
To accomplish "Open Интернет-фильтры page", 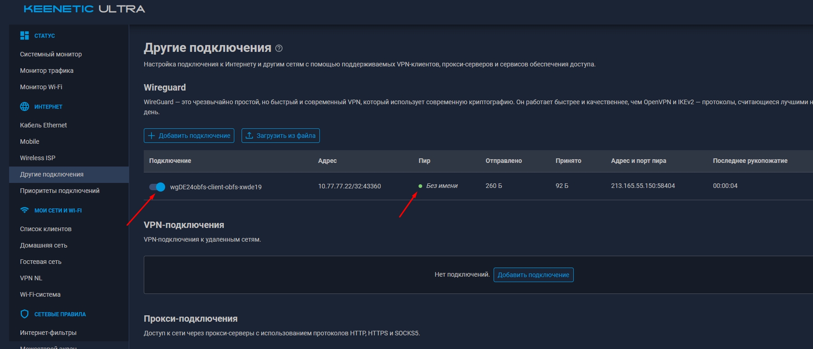I will click(48, 333).
